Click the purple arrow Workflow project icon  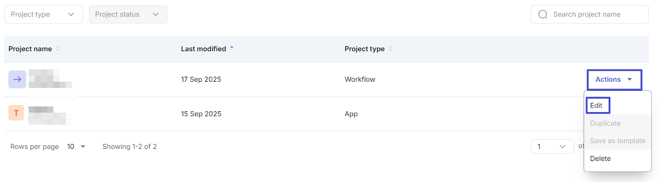coord(17,79)
